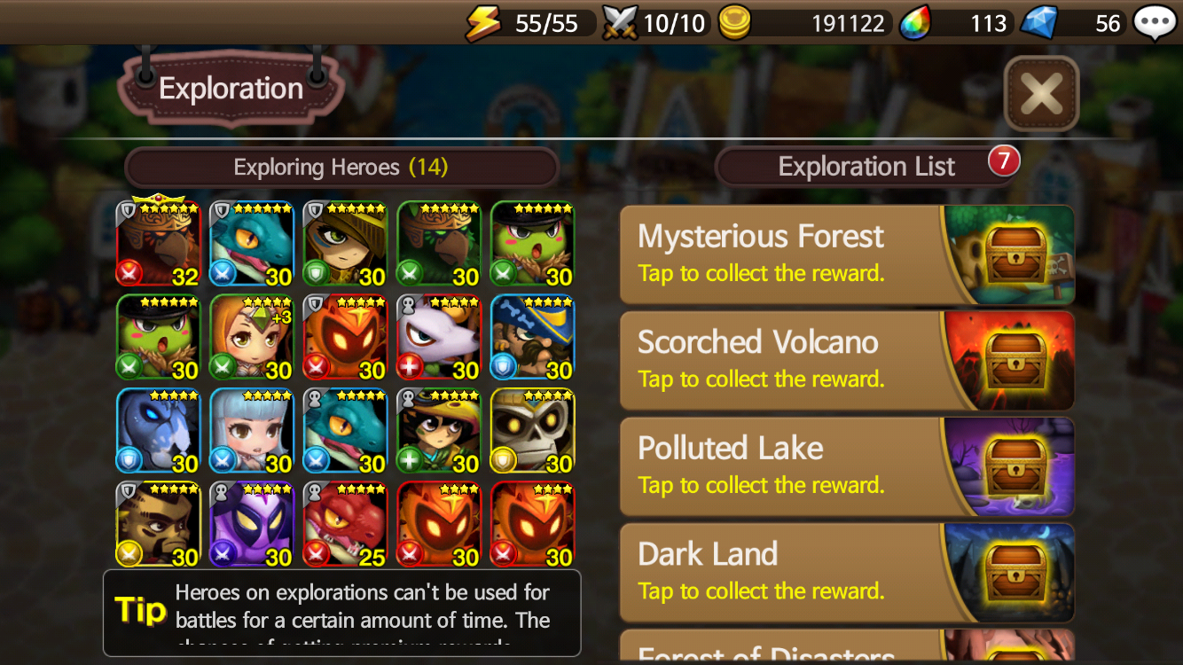Tap the crossed swords battle ticket icon

pos(620,22)
